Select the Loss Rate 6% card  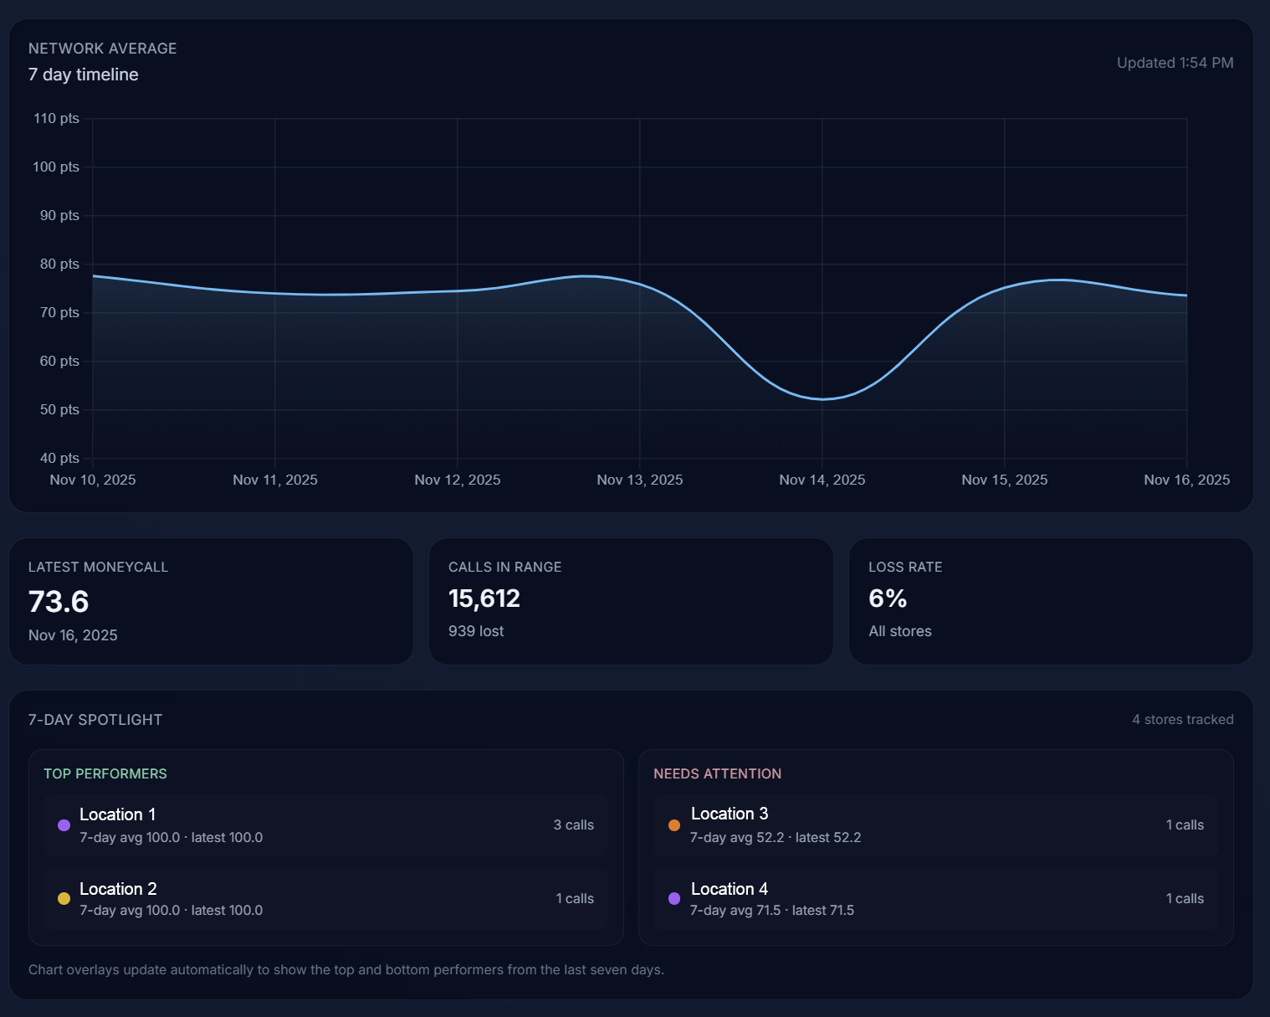pyautogui.click(x=1051, y=601)
